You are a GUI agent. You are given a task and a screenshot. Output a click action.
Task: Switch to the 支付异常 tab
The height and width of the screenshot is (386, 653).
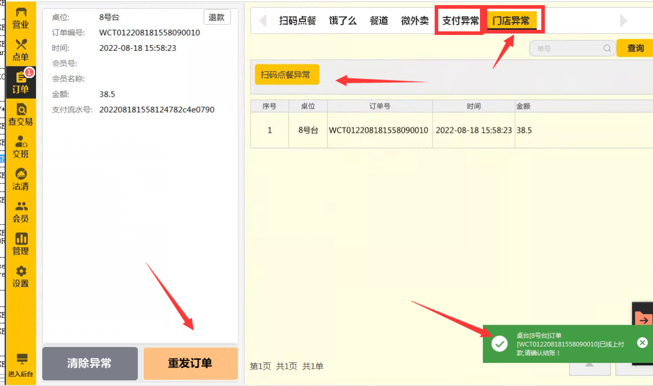[460, 21]
